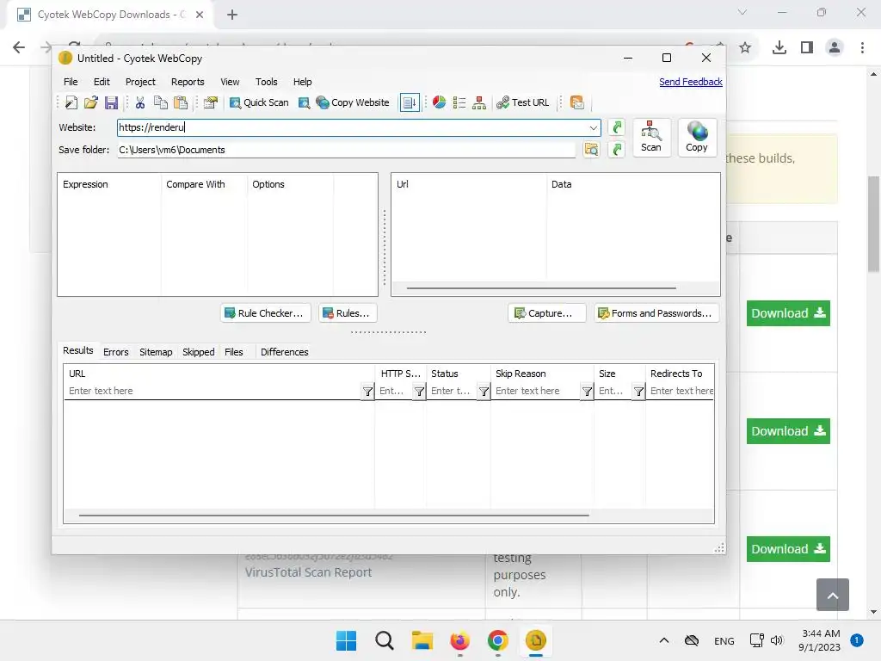The height and width of the screenshot is (661, 881).
Task: Click the Save folder path field
Action: tap(346, 150)
